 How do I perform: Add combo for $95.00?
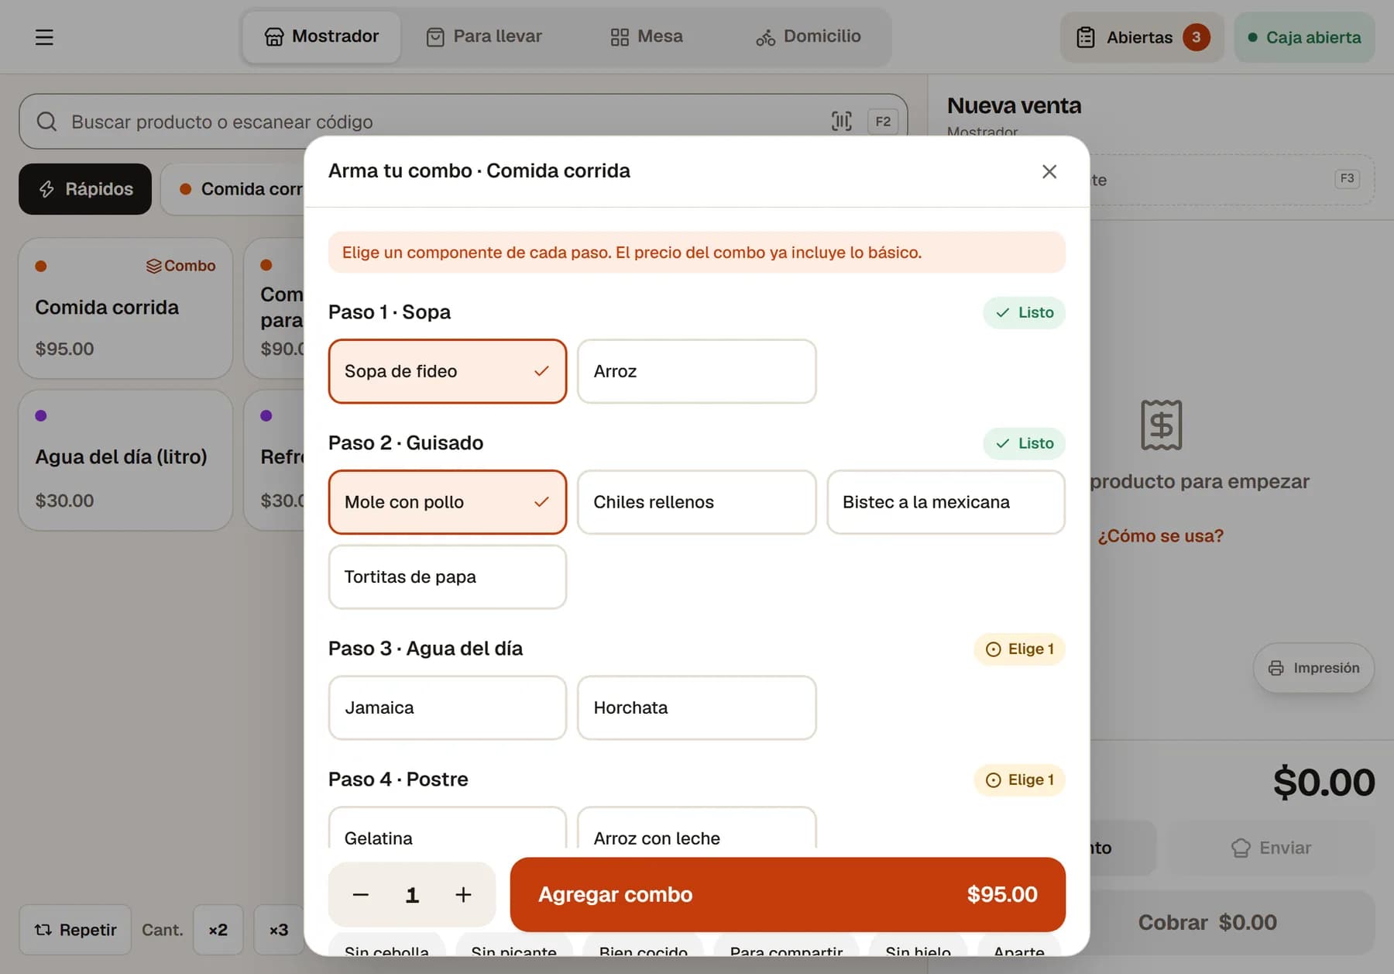pyautogui.click(x=788, y=894)
